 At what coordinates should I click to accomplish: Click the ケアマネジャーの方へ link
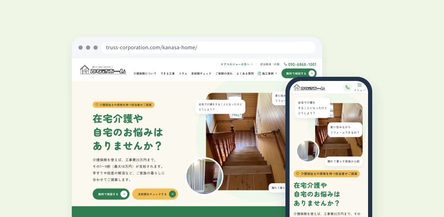(x=237, y=64)
